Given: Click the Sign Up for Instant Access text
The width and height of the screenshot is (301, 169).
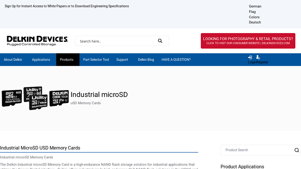Looking at the screenshot, I should [67, 6].
